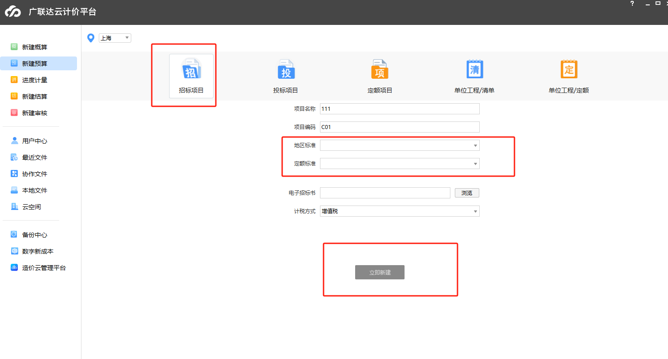Click the 广联达云计价平台 cloud logo
Viewport: 668px width, 359px height.
(x=13, y=12)
